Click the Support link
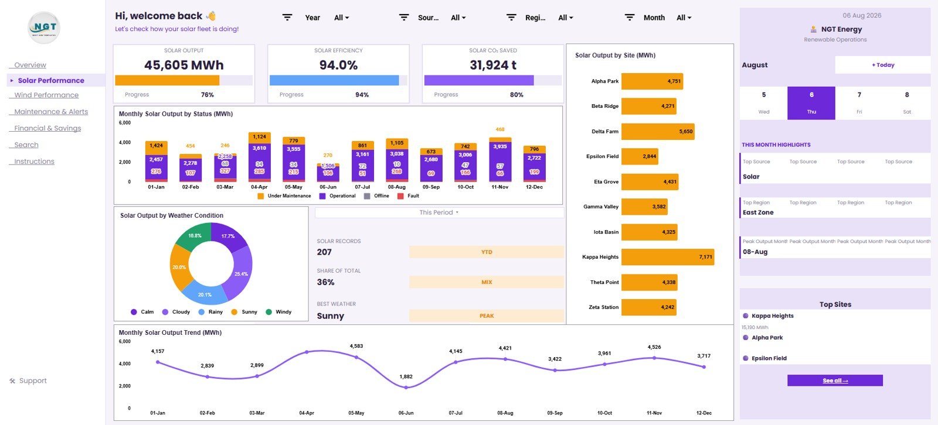The width and height of the screenshot is (938, 425). (33, 381)
